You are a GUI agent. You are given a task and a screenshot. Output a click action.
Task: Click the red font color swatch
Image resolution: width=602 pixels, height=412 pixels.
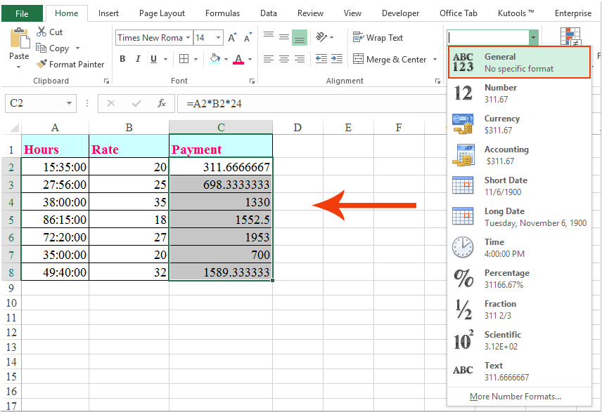point(238,60)
